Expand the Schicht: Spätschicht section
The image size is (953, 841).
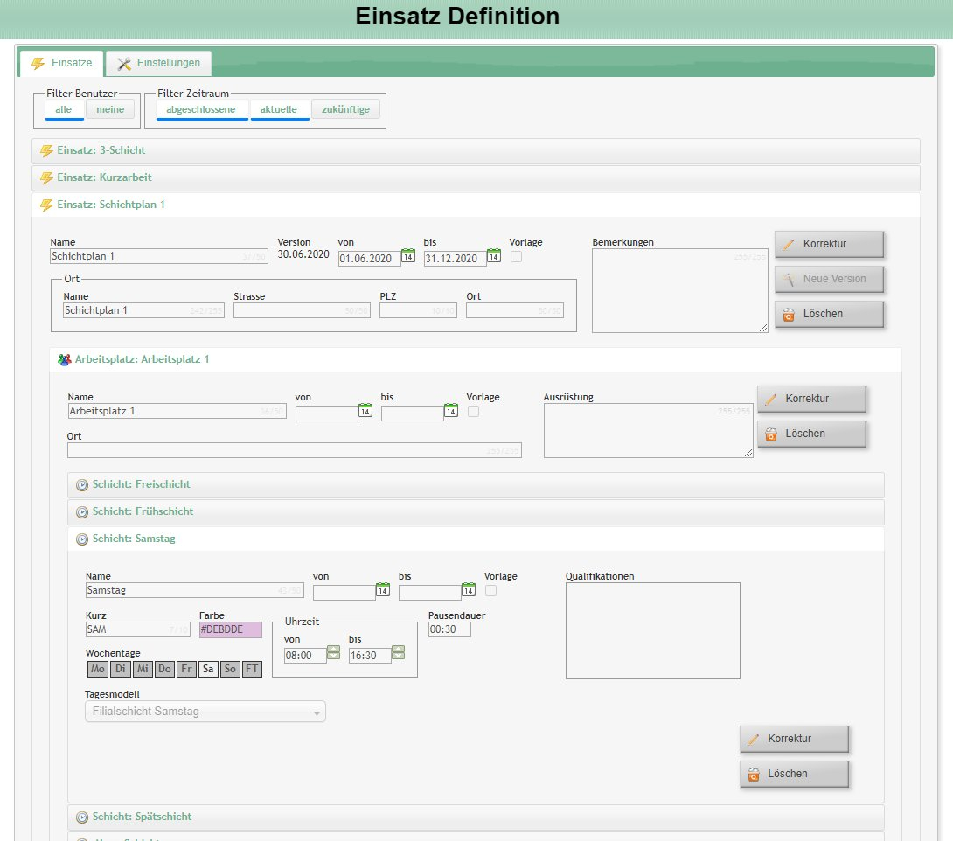coord(476,817)
